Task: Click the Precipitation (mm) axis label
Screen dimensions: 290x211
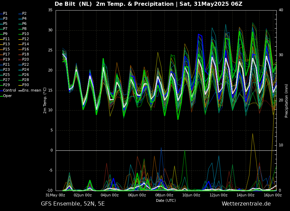Action: click(287, 101)
